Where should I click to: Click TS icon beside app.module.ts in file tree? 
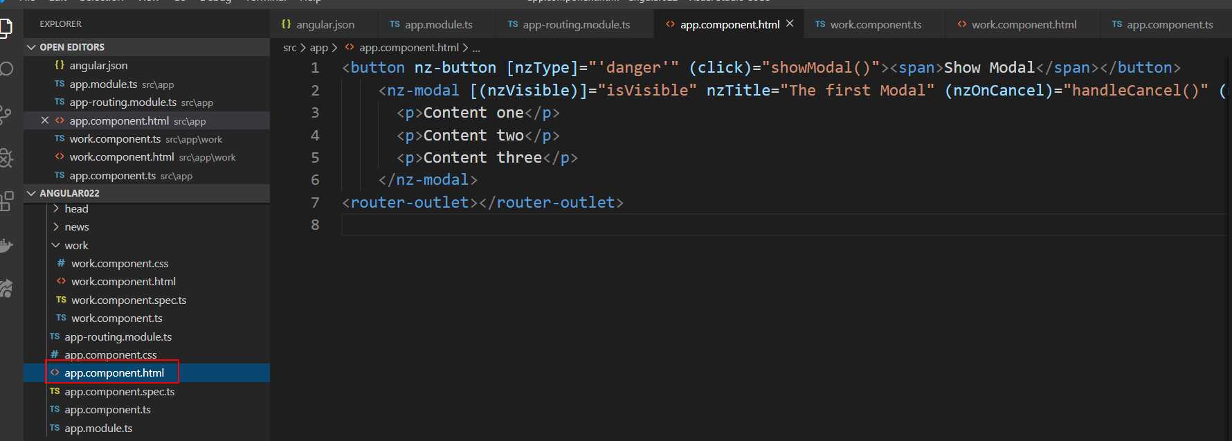(x=55, y=428)
